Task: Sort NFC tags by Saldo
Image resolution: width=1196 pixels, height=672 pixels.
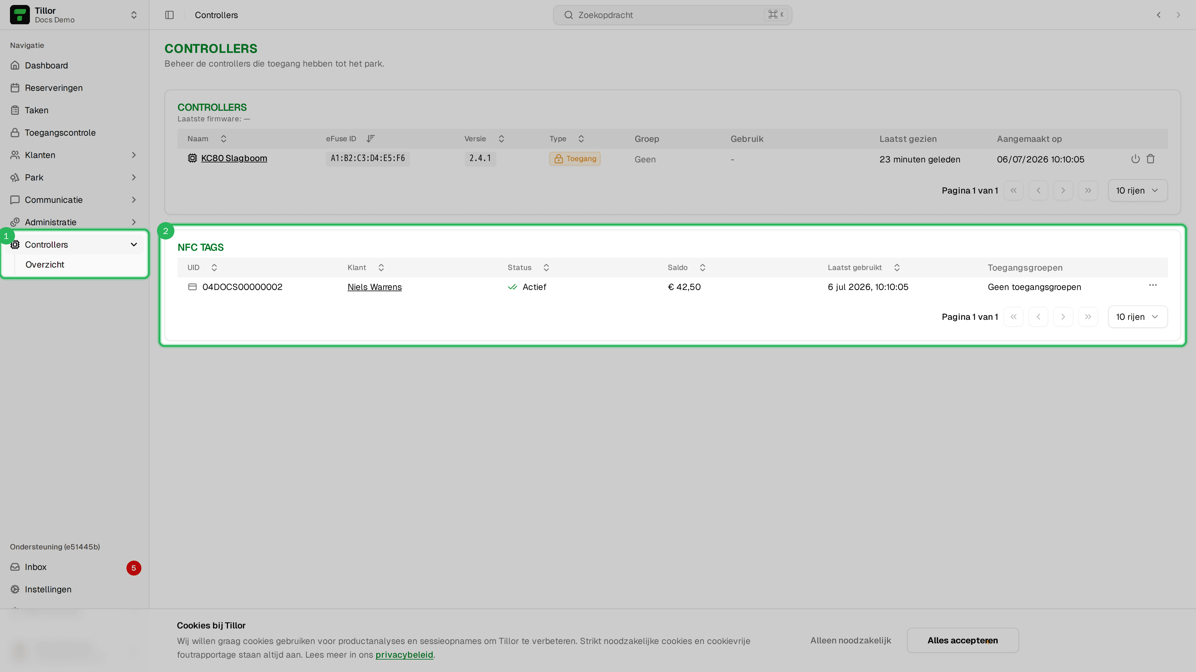Action: (687, 268)
